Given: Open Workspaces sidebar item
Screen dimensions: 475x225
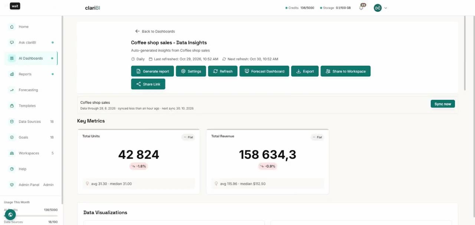Looking at the screenshot, I should 31,153.
